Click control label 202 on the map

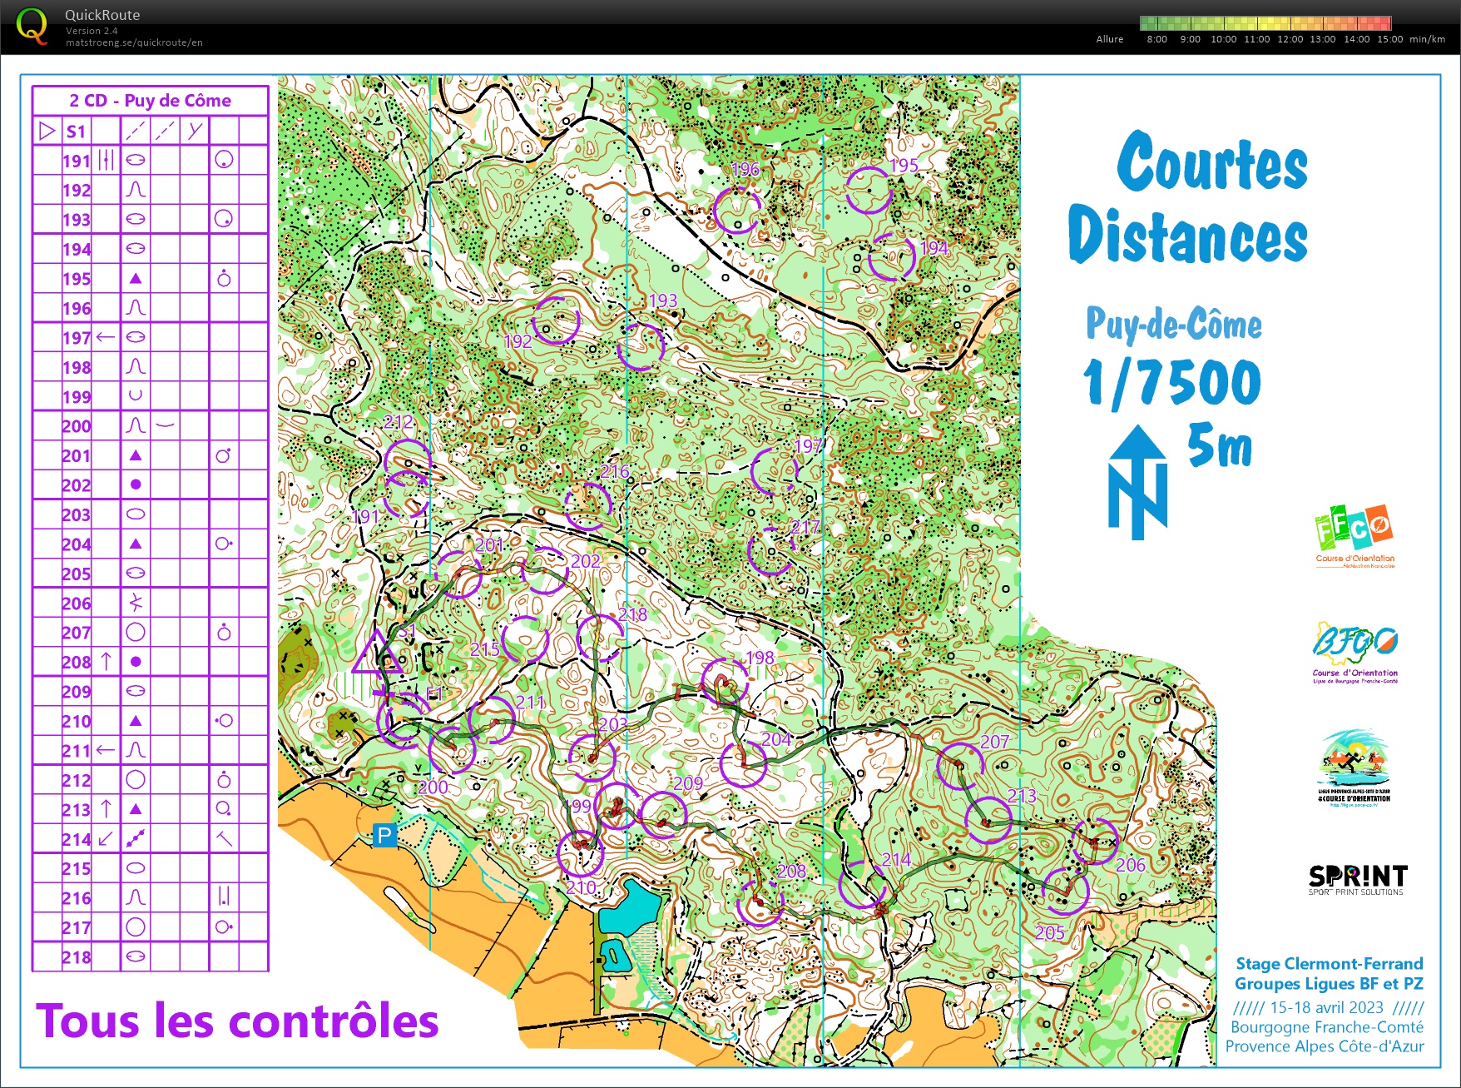586,561
